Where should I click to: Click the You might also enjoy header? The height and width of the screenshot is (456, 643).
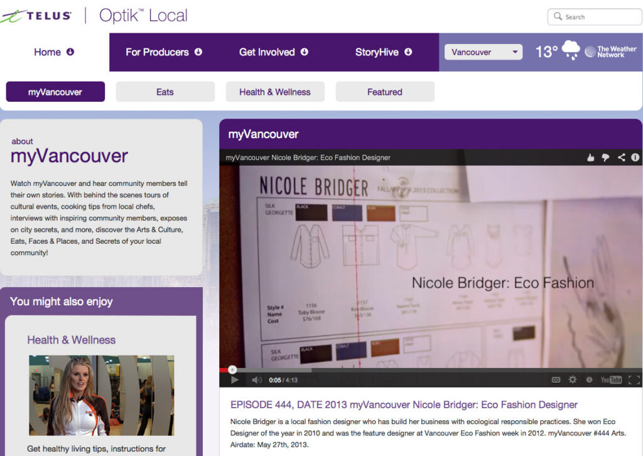[61, 301]
